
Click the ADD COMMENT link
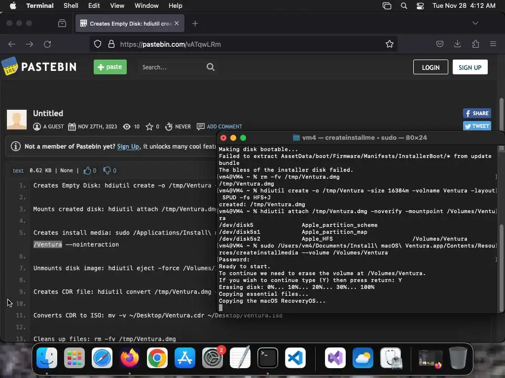pyautogui.click(x=224, y=126)
